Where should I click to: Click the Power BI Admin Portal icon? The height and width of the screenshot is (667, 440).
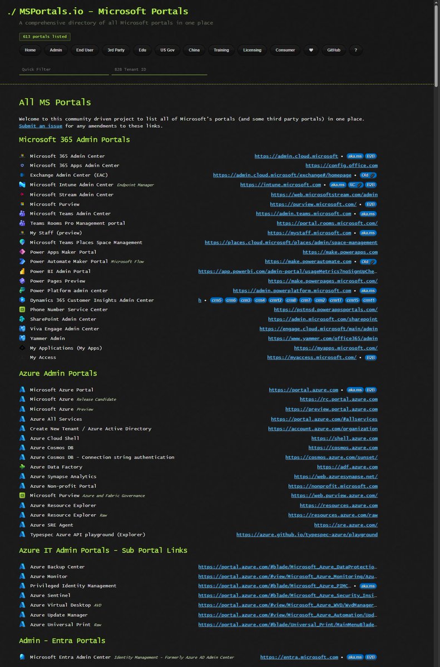coord(22,271)
